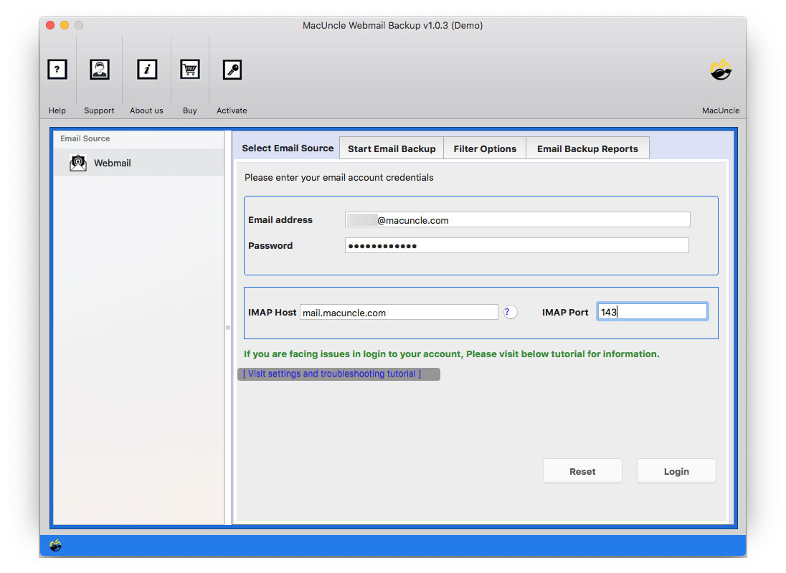The image size is (786, 573).
Task: Select the IMAP Port value 143
Action: point(651,311)
